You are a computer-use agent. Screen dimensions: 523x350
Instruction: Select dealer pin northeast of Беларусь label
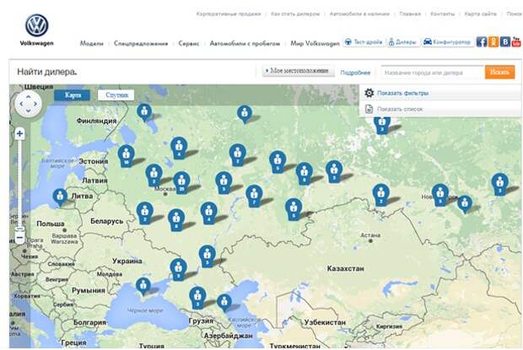145,213
